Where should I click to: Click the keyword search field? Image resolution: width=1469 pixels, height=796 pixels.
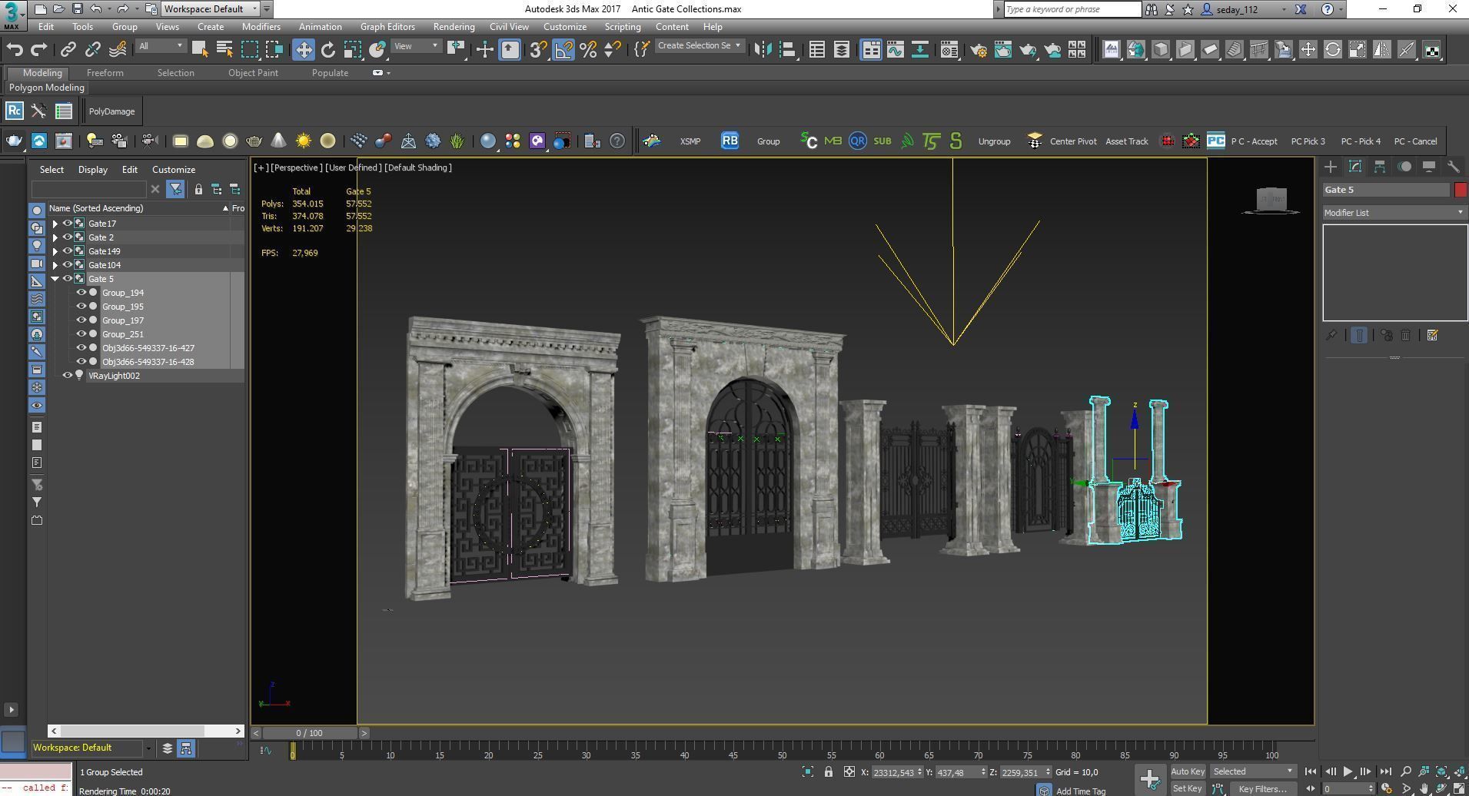coord(1072,9)
